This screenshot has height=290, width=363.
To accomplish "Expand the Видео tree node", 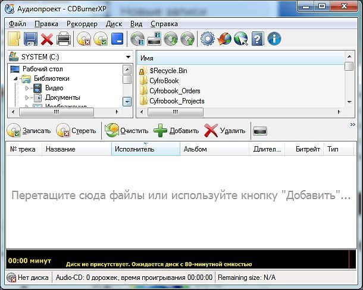I will coord(27,88).
